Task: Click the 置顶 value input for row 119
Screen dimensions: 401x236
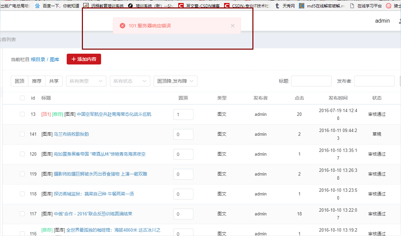Action: 183,174
